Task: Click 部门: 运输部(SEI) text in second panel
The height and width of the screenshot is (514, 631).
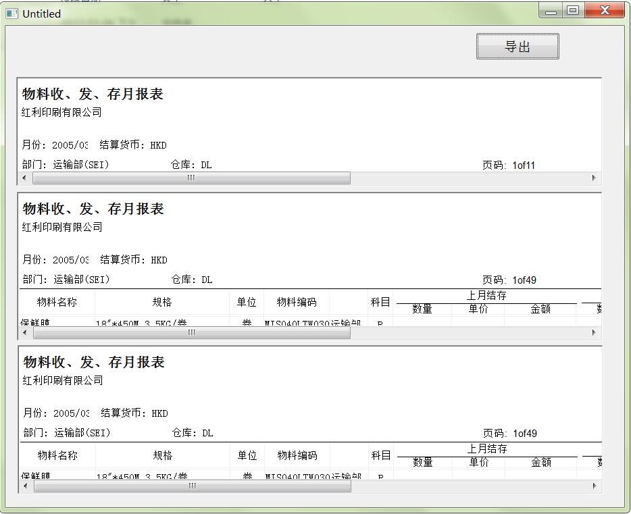Action: (x=66, y=280)
